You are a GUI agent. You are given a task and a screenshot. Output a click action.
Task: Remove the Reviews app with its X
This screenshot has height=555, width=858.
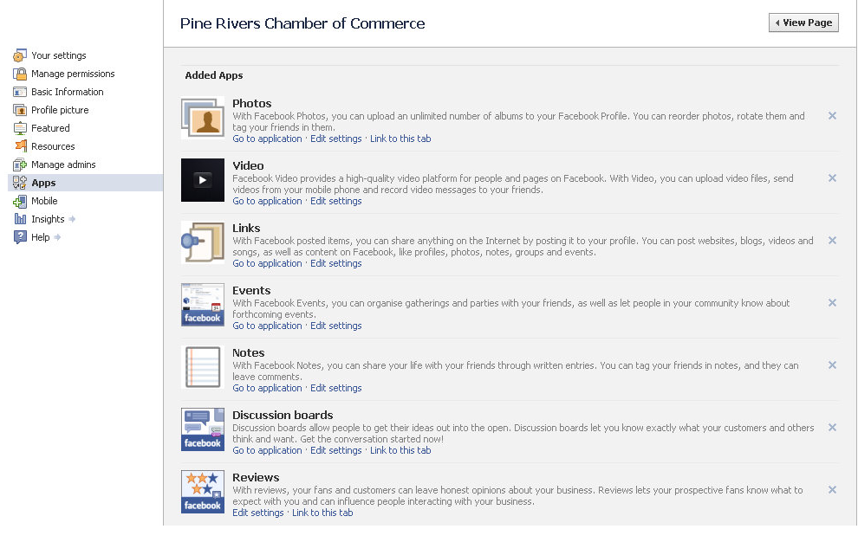point(832,490)
